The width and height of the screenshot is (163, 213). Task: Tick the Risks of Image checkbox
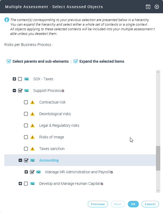pos(26,137)
